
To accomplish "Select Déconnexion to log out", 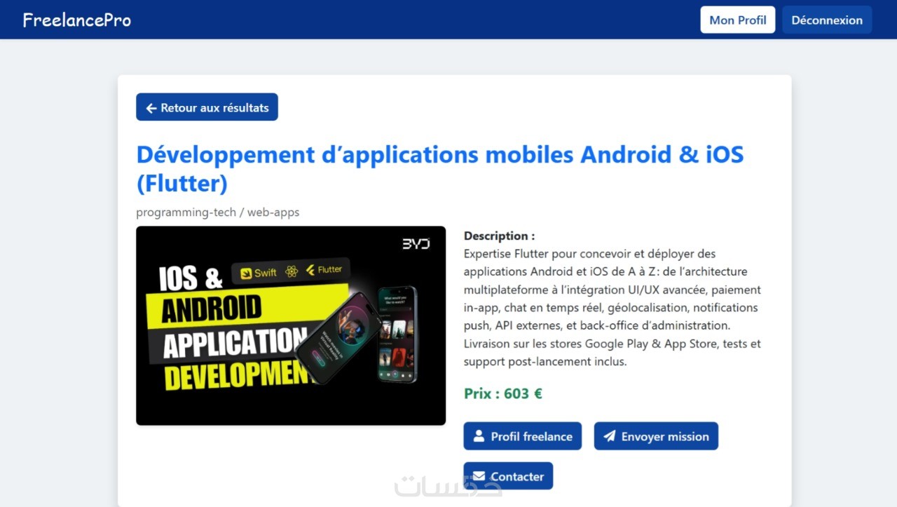I will (827, 20).
